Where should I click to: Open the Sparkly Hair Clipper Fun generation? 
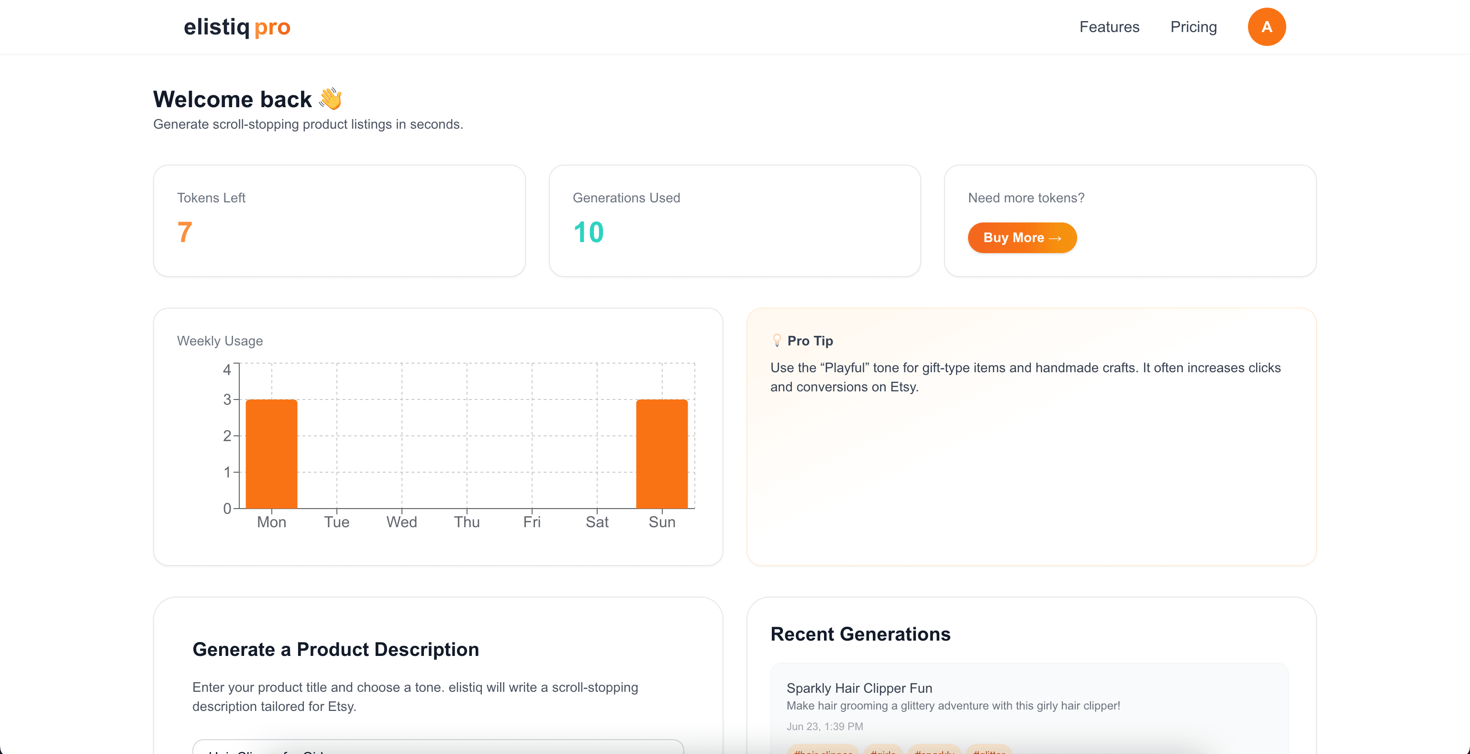click(859, 688)
